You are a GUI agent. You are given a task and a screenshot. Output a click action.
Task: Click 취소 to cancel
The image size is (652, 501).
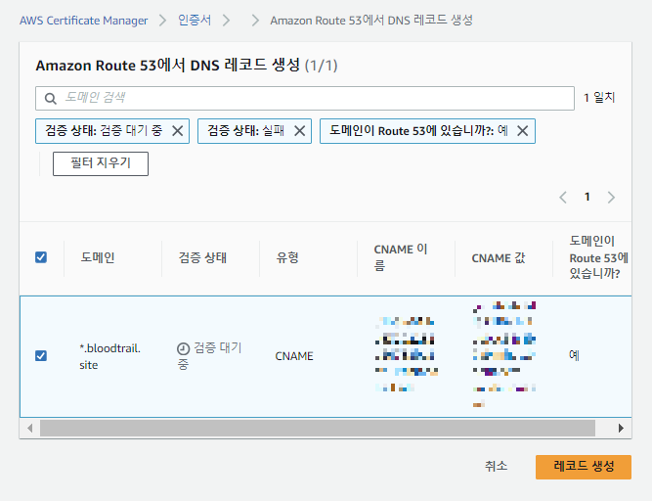[496, 466]
